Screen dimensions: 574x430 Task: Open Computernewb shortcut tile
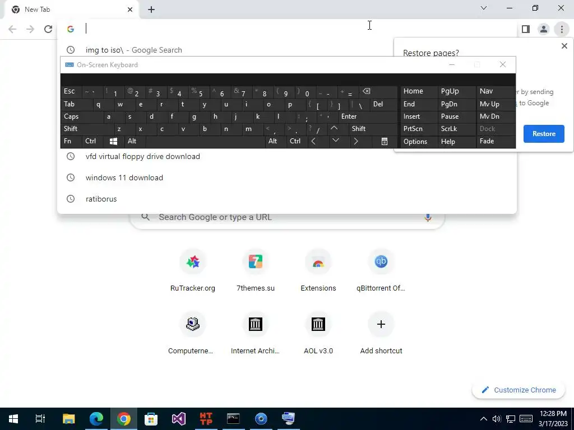pyautogui.click(x=193, y=333)
